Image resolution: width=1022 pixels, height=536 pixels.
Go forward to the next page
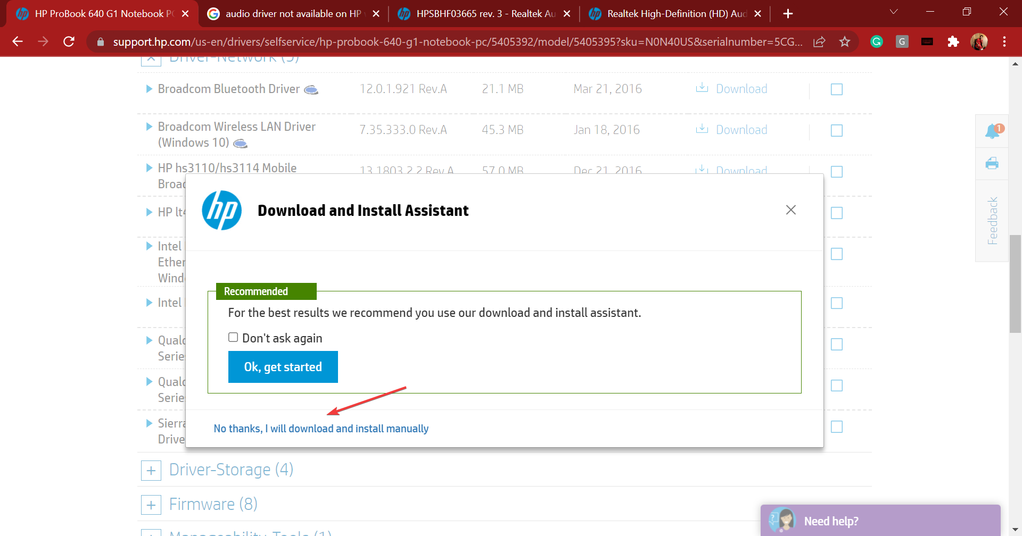(43, 41)
